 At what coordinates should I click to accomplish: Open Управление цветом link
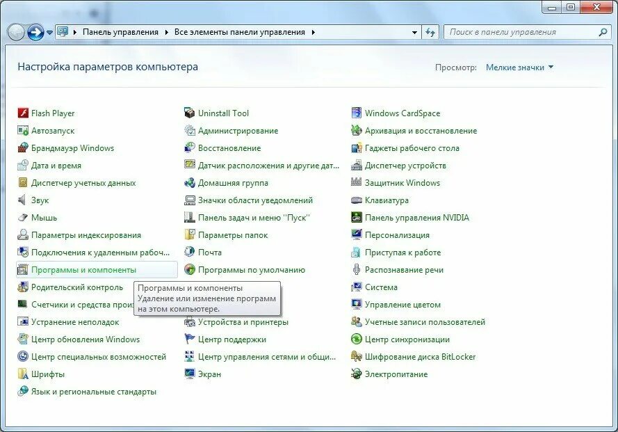tap(402, 305)
